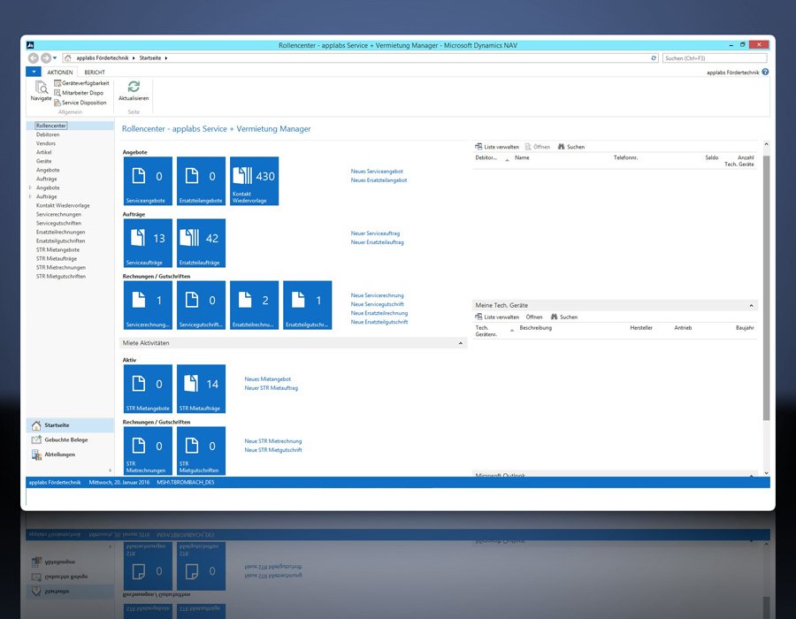Sort by the Beschreibung column header
Viewport: 796px width, 619px height.
point(536,328)
